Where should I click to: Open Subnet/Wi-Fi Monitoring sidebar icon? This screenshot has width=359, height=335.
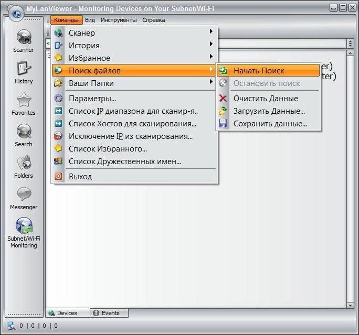[24, 225]
